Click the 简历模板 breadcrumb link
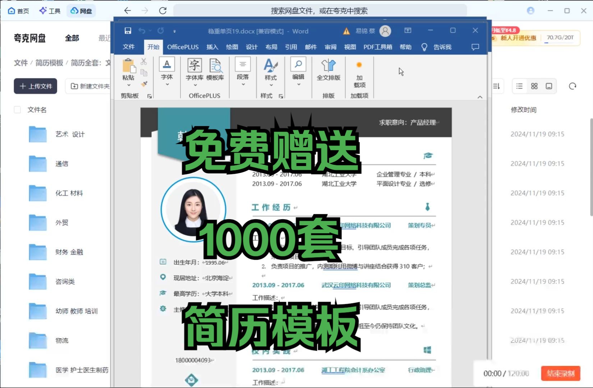593x388 pixels. coord(49,63)
